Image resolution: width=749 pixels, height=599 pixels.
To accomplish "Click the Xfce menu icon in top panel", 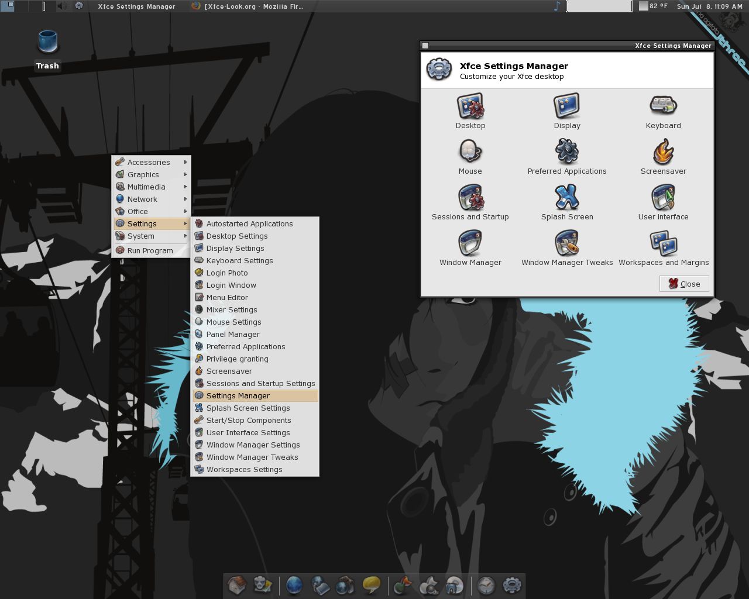I will pos(79,6).
